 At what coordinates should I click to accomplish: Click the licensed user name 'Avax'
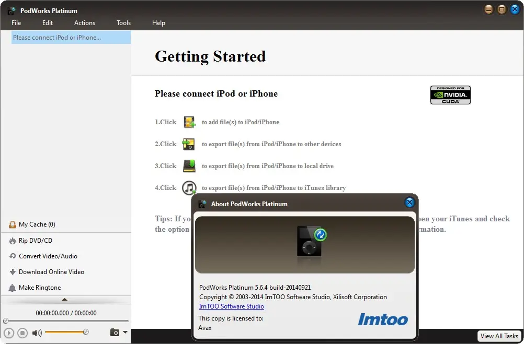pos(205,328)
